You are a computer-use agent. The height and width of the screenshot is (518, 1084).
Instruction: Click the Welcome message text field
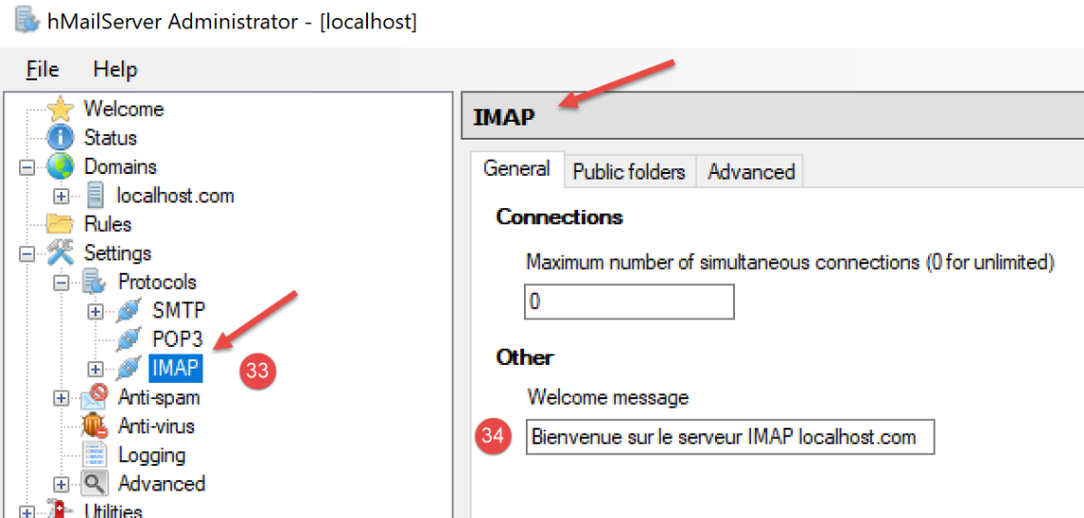[x=729, y=437]
